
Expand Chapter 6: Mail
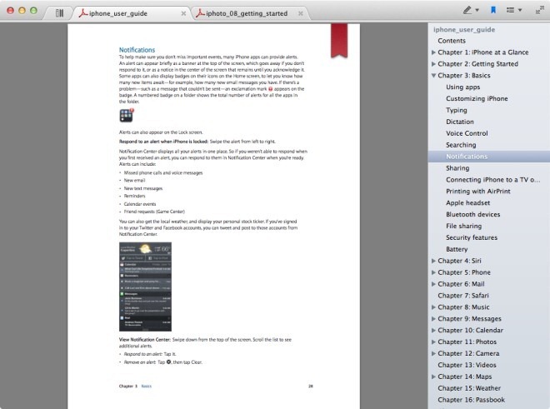click(x=433, y=284)
